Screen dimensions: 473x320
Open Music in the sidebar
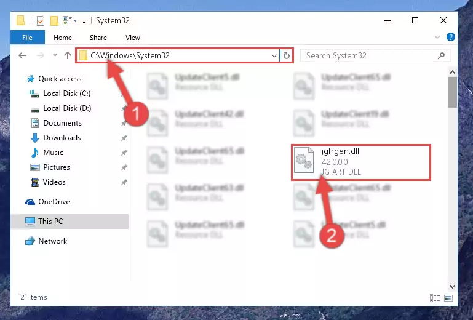click(53, 153)
